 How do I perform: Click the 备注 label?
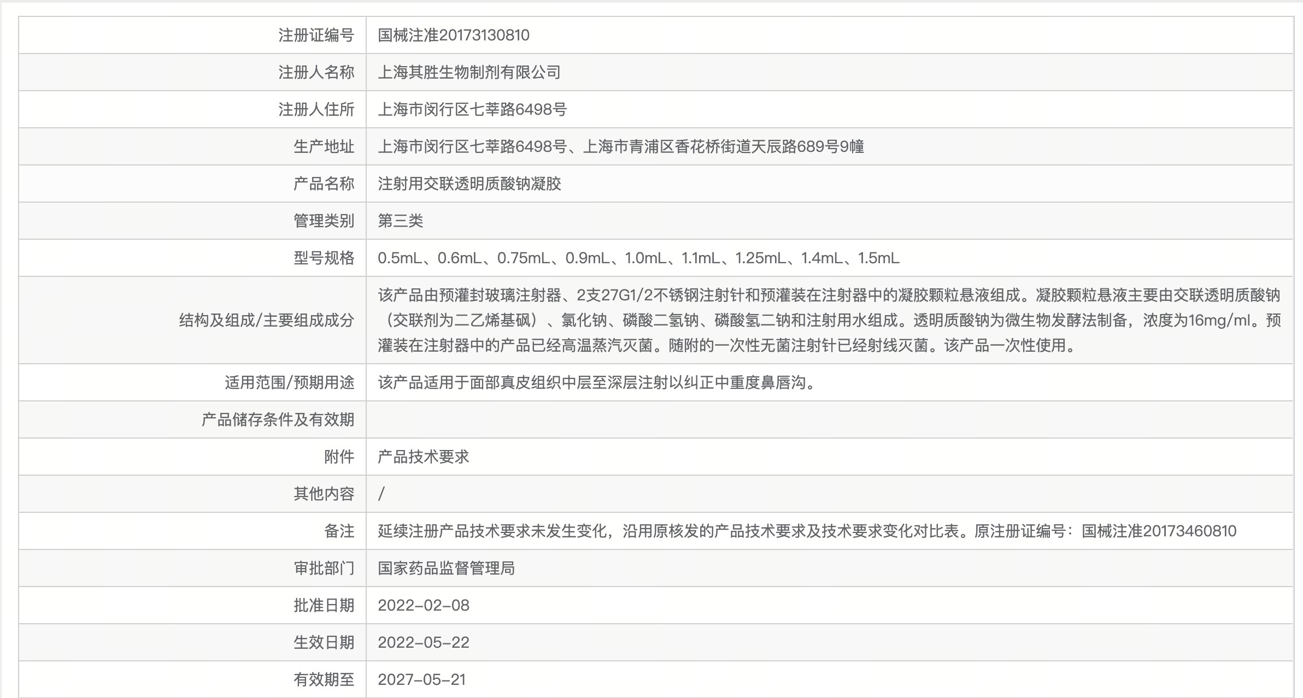339,531
